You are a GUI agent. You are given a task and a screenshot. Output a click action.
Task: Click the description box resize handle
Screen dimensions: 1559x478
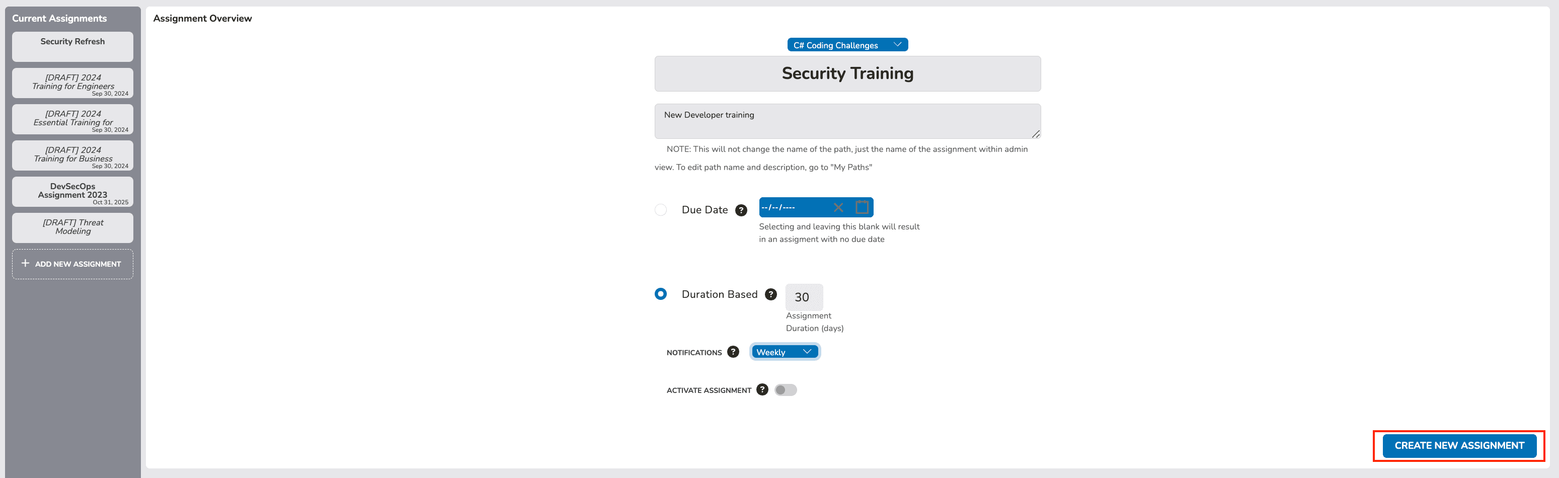(x=1036, y=134)
